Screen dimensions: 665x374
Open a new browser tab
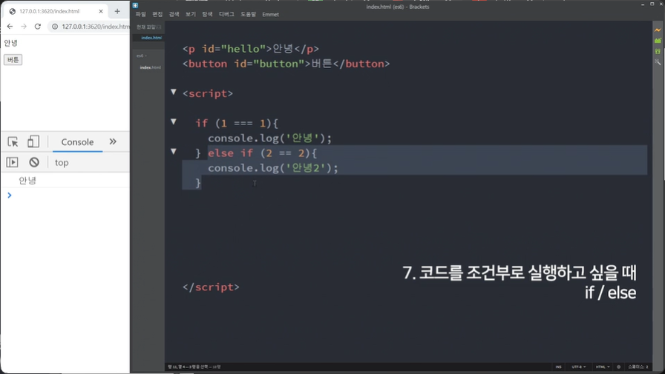[117, 11]
